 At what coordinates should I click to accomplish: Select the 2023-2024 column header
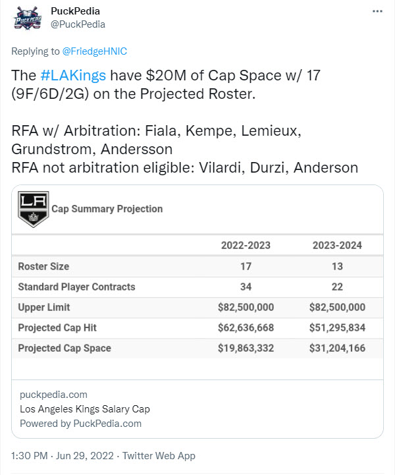pos(337,245)
